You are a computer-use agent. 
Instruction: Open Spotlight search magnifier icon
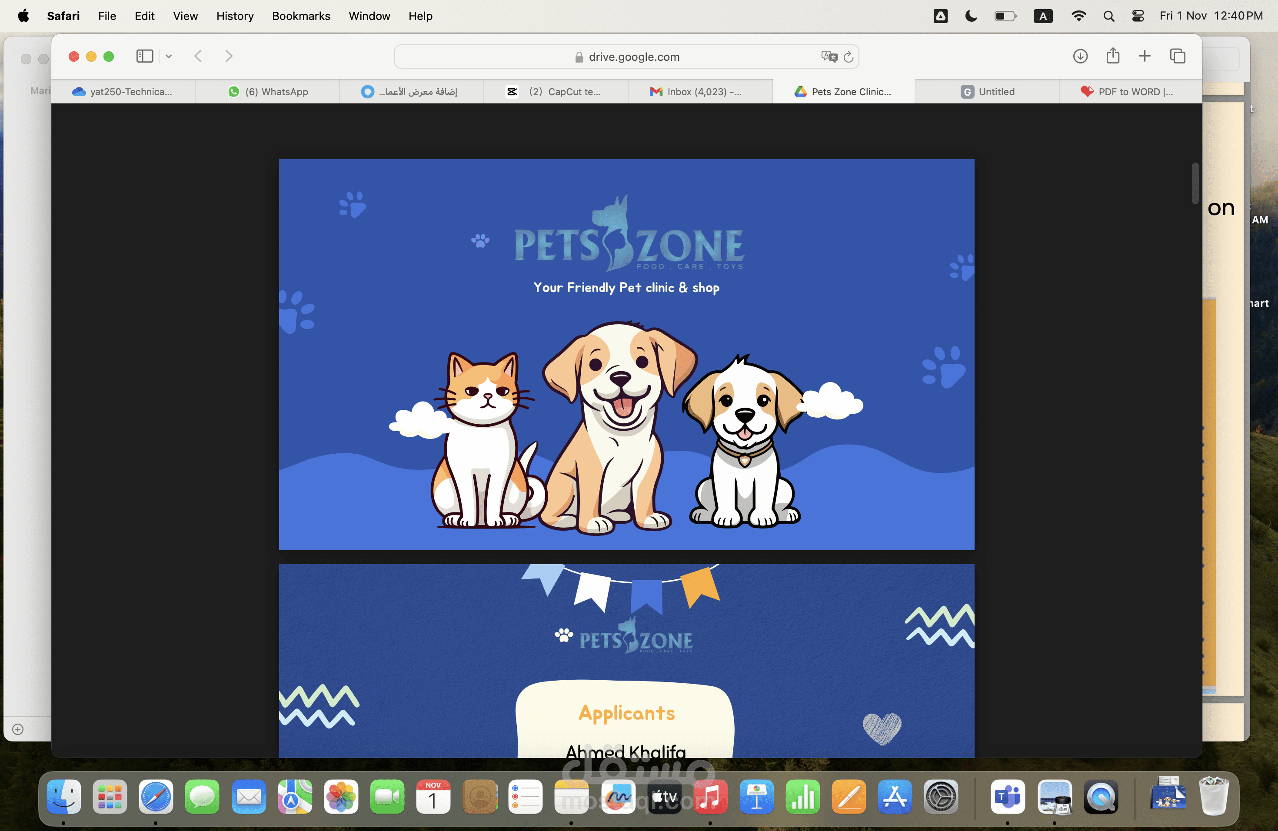1109,16
